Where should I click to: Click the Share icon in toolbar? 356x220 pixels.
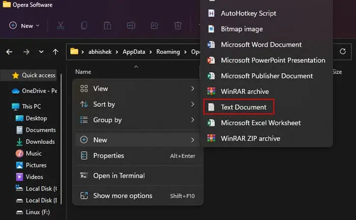(x=155, y=25)
